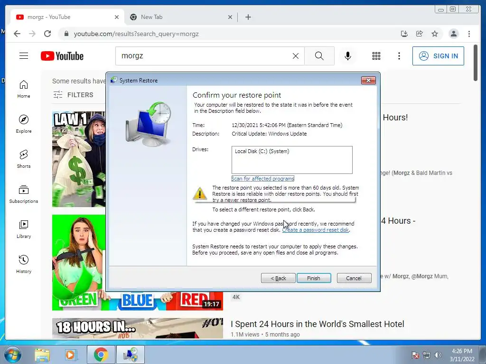Click the Chrome address bar URL
Viewport: 486px width, 364px height.
(x=136, y=34)
